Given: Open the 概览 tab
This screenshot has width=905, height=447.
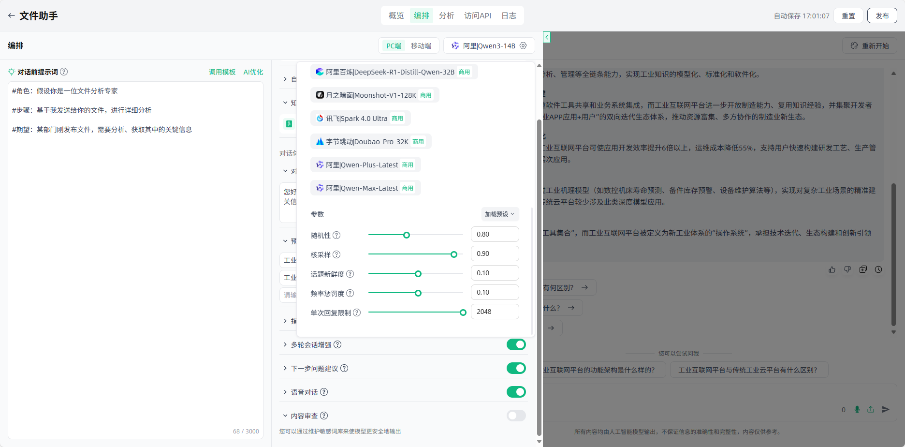Looking at the screenshot, I should point(396,15).
